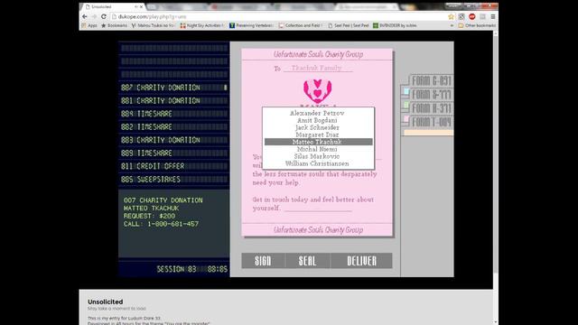Go back using browser back arrow
The height and width of the screenshot is (325, 578).
[85, 16]
